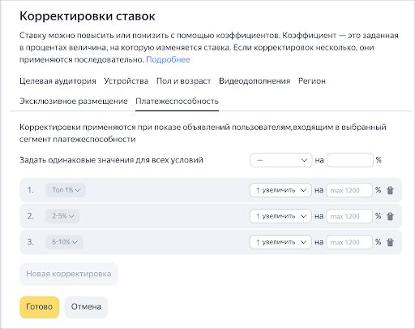
Task: Switch to Целевая аудитория tab
Action: coord(58,81)
